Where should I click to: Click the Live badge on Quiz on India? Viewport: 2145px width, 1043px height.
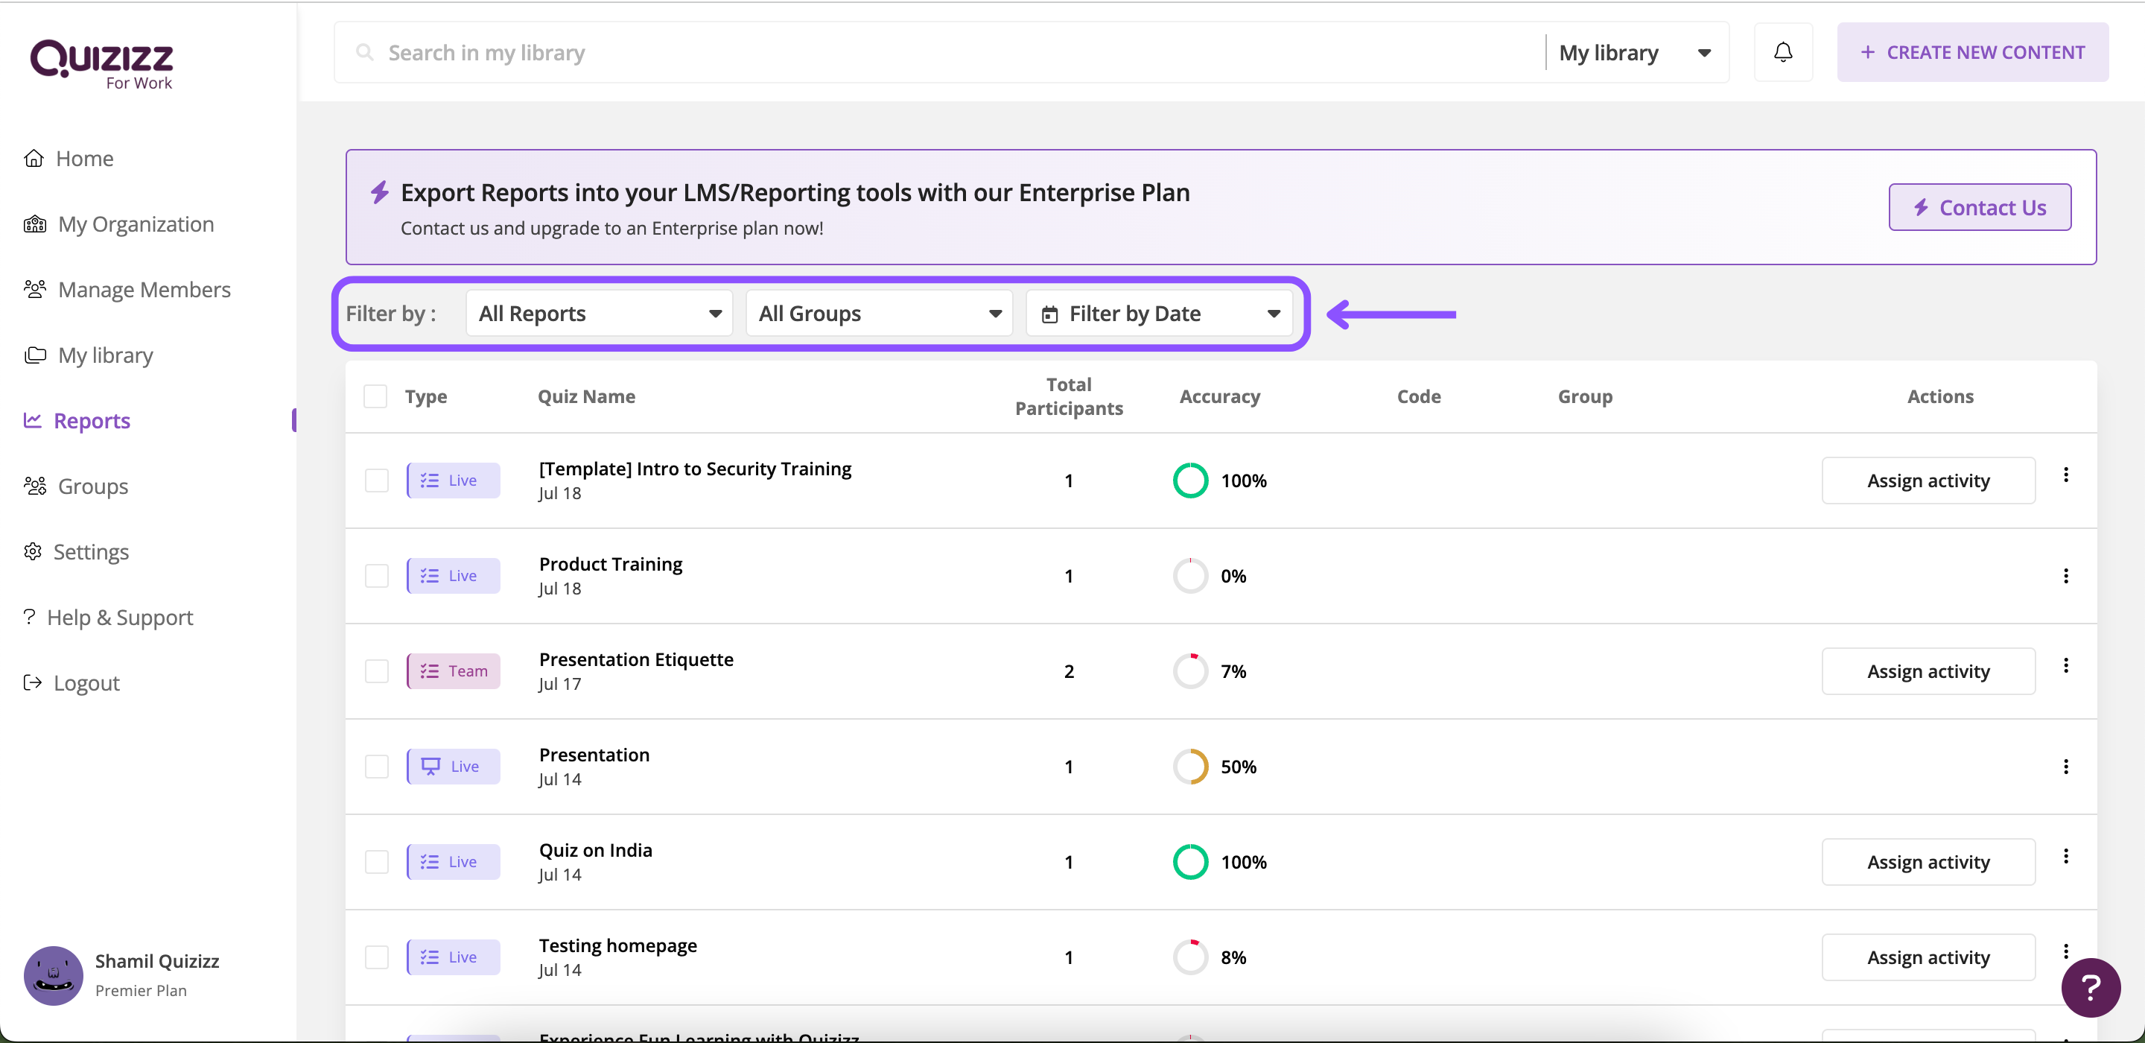coord(453,861)
